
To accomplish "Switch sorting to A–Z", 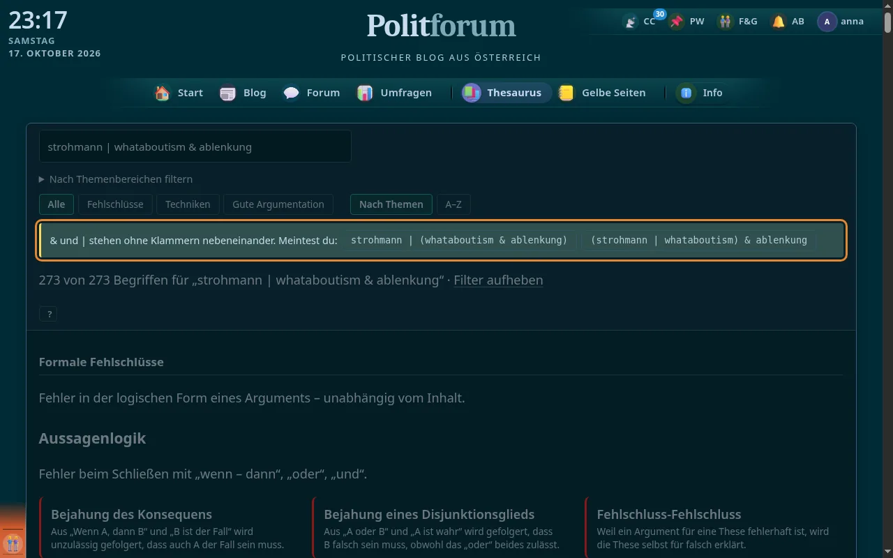I will [x=453, y=204].
